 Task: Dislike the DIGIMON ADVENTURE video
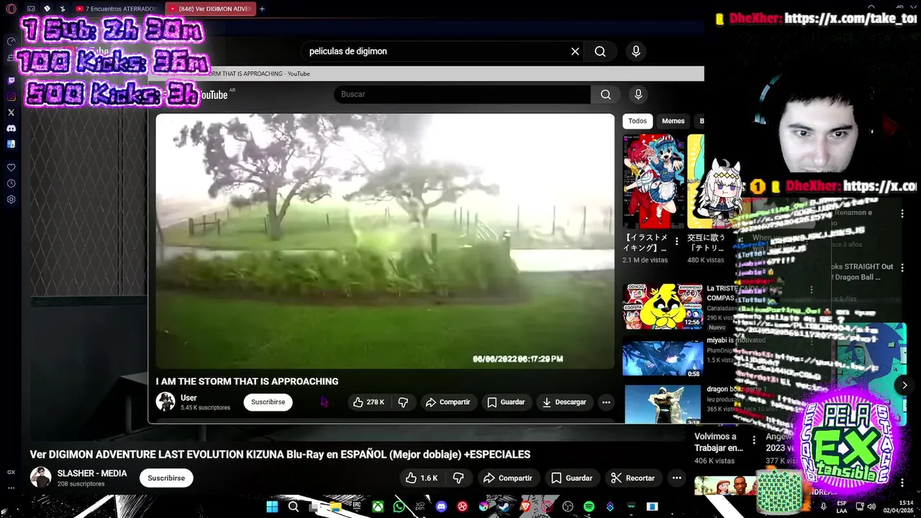tap(458, 478)
